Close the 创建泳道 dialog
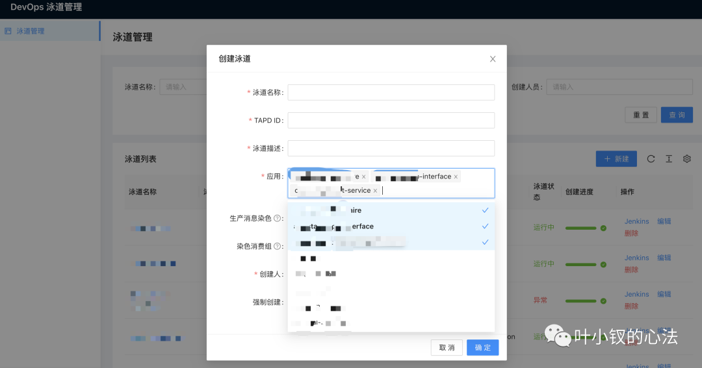 (493, 59)
